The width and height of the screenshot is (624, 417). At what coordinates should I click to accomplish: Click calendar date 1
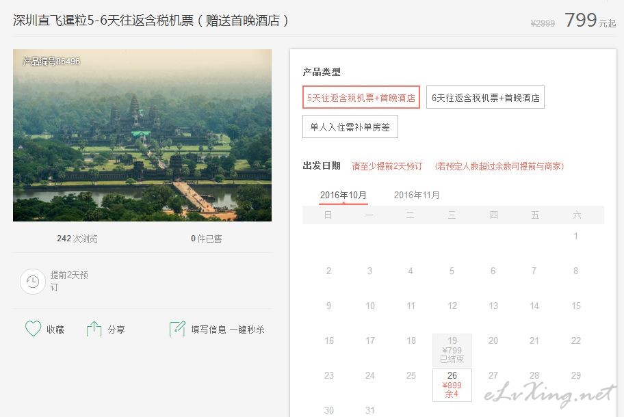[575, 236]
